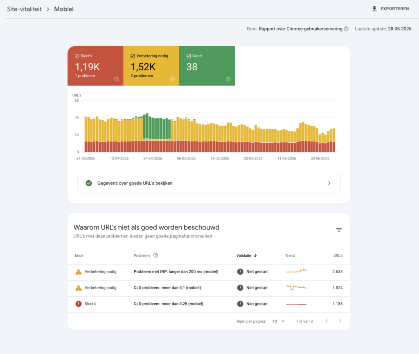
Task: Open help icon next to Chrome-gebruikerservaring source
Action: 346,29
